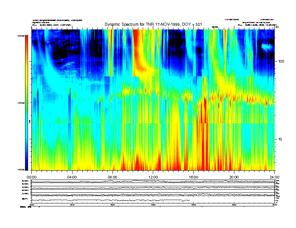Click the 16:00 time axis label
This screenshot has height=228, width=296.
(x=194, y=177)
